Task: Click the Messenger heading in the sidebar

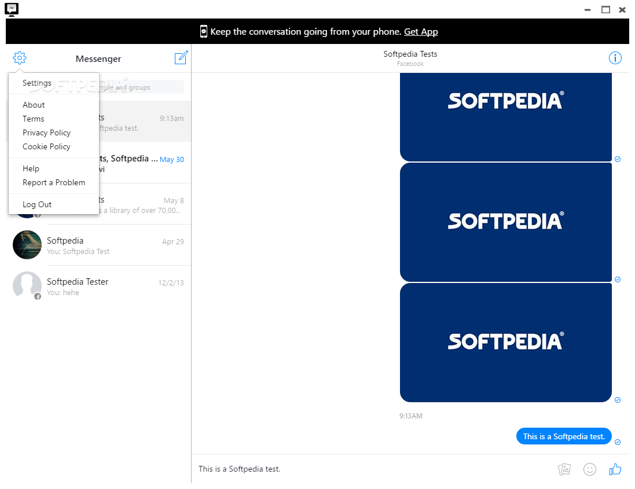Action: (98, 58)
